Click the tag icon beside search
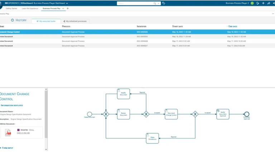The height and width of the screenshot is (152, 275). point(164,3)
